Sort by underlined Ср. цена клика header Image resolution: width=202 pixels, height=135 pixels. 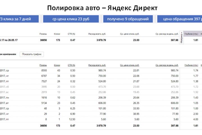[130, 65]
